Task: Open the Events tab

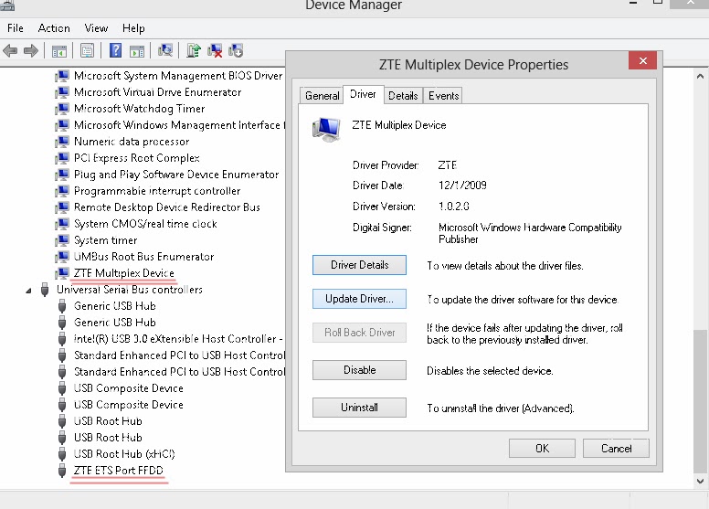Action: 443,96
